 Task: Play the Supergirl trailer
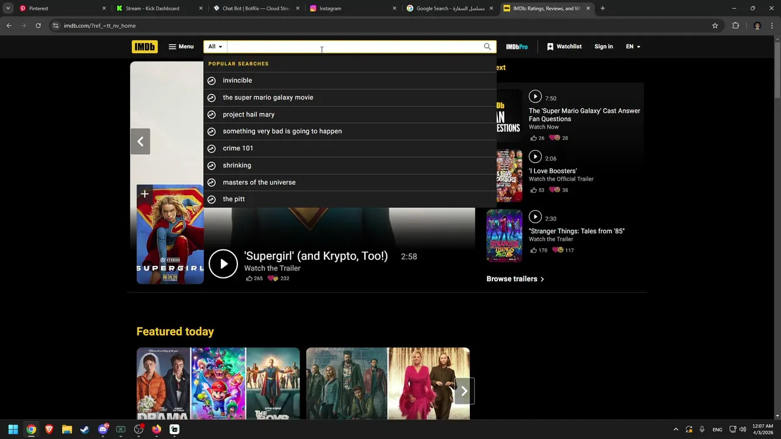[223, 264]
